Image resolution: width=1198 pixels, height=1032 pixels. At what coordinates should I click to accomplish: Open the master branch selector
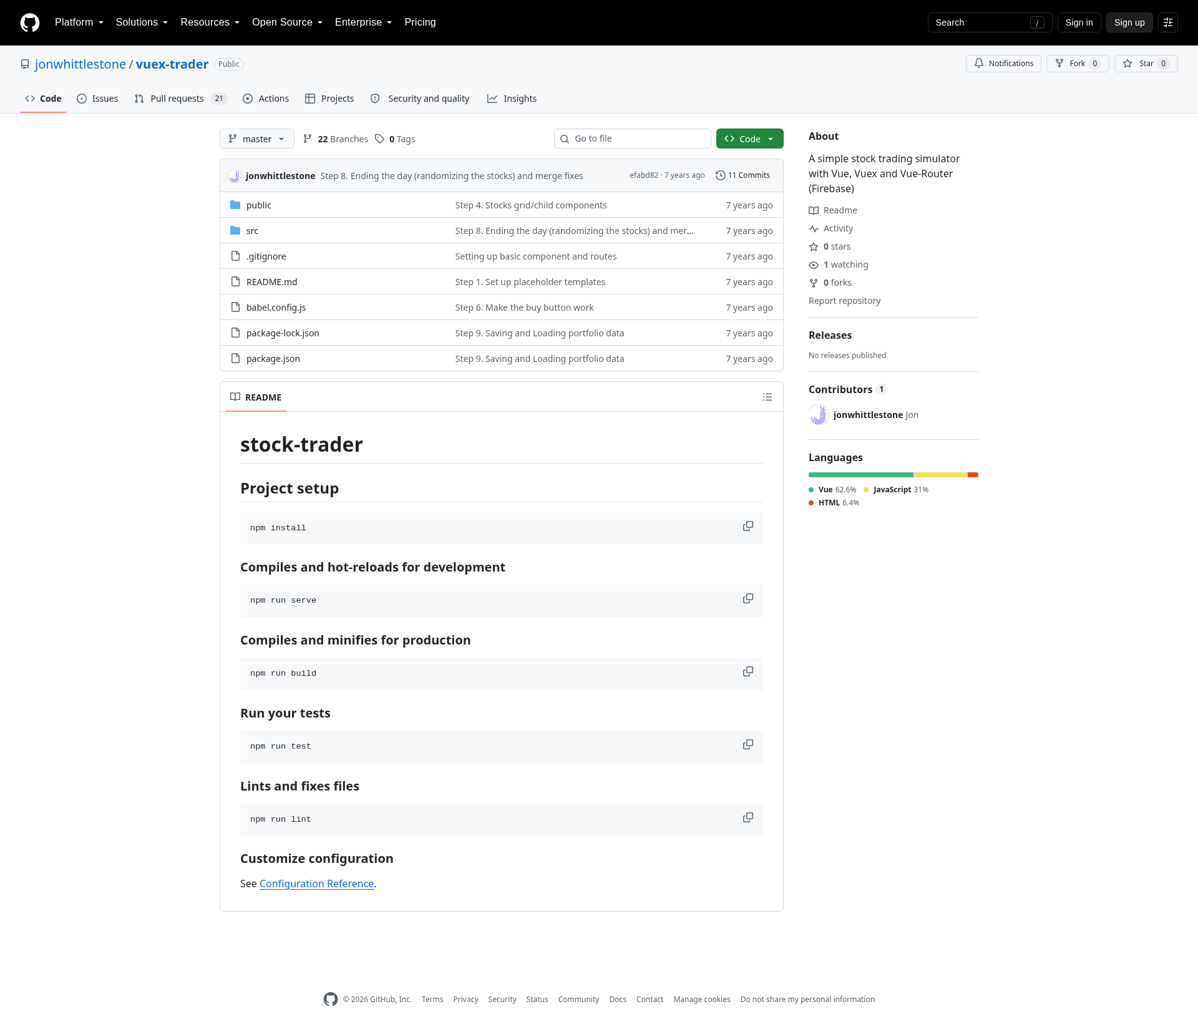(256, 139)
